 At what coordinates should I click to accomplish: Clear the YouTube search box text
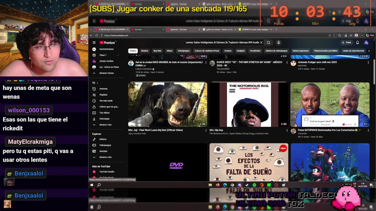pyautogui.click(x=261, y=42)
